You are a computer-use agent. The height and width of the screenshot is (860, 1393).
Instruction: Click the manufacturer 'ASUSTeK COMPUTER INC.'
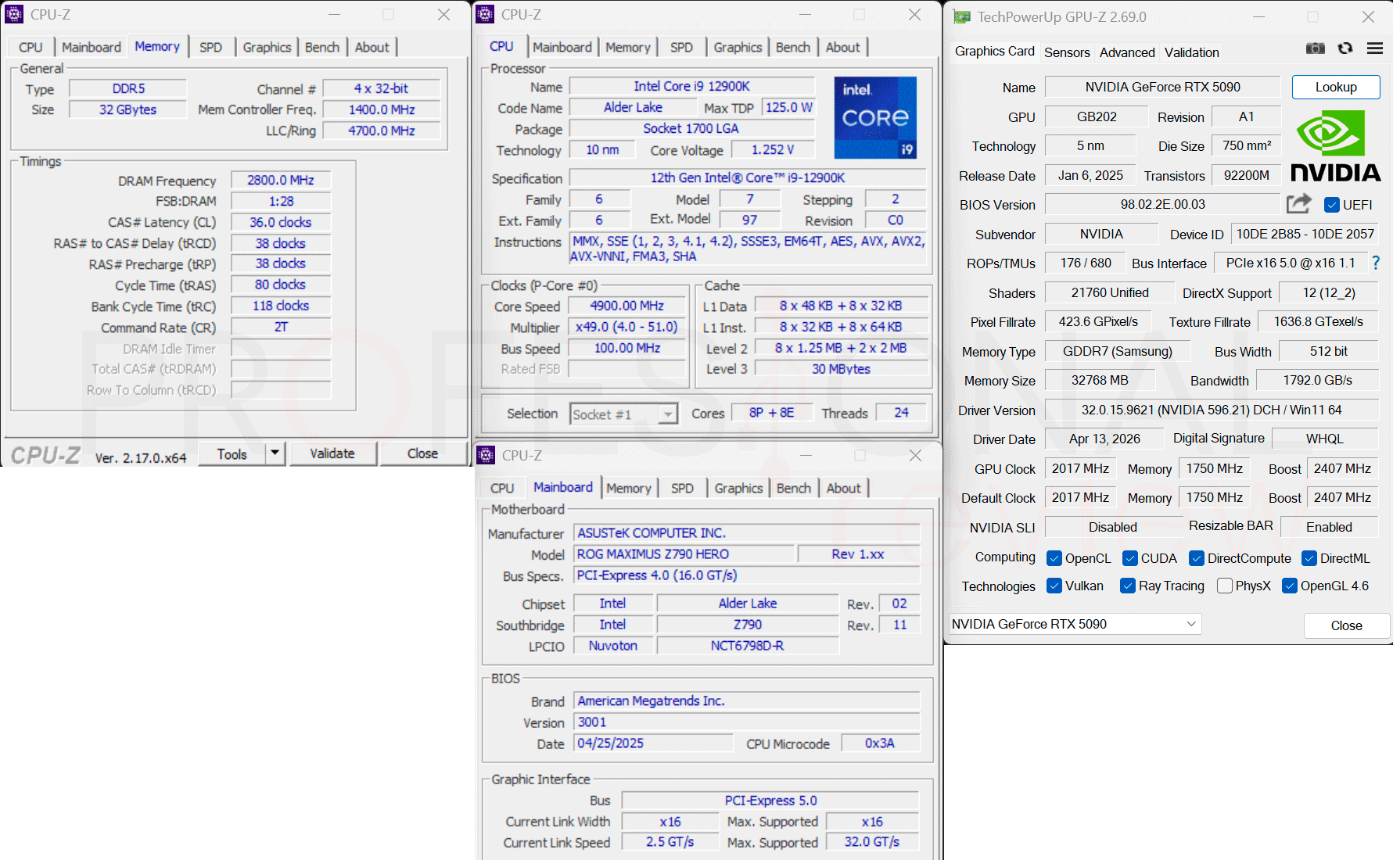point(747,533)
